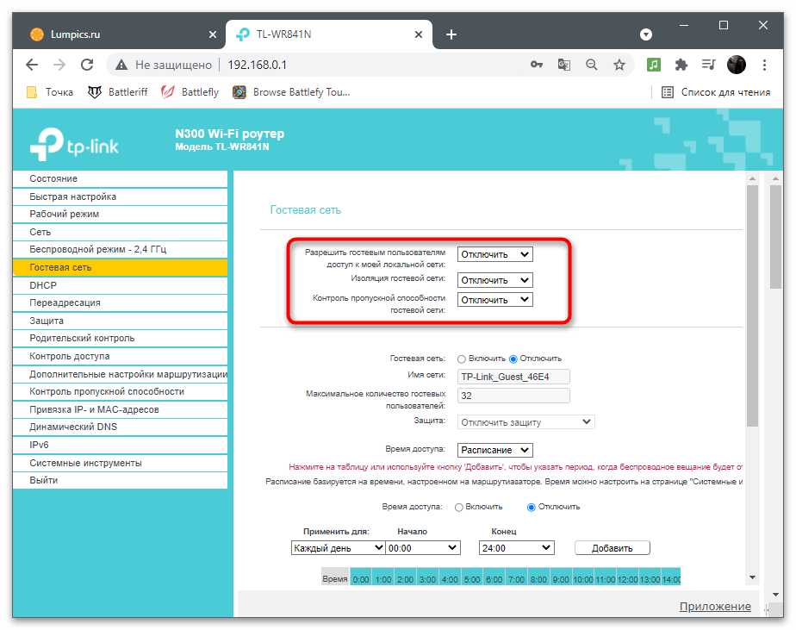This screenshot has width=796, height=630.
Task: Click the back navigation arrow
Action: [x=32, y=65]
